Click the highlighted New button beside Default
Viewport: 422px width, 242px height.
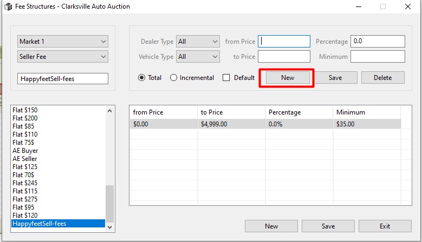pyautogui.click(x=287, y=78)
